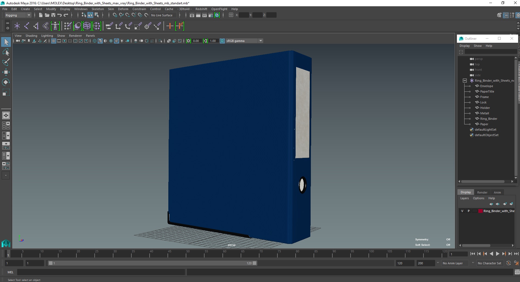Click the range slider bar handle at 120

(x=254, y=263)
